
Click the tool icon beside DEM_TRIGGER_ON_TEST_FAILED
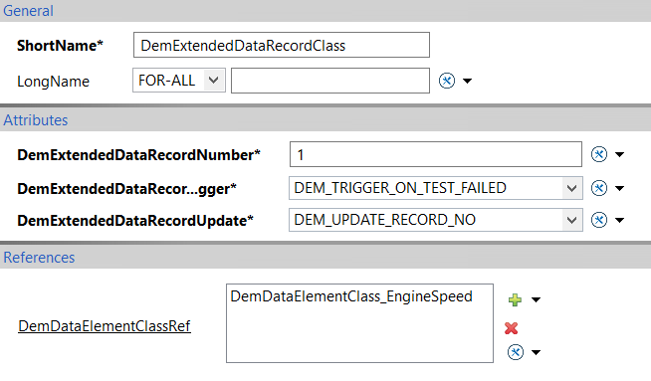click(x=598, y=188)
